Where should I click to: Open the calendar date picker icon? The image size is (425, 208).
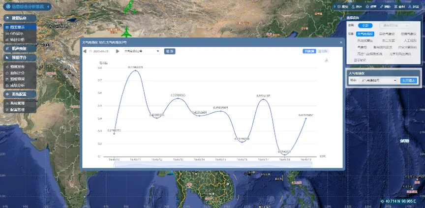click(x=90, y=51)
